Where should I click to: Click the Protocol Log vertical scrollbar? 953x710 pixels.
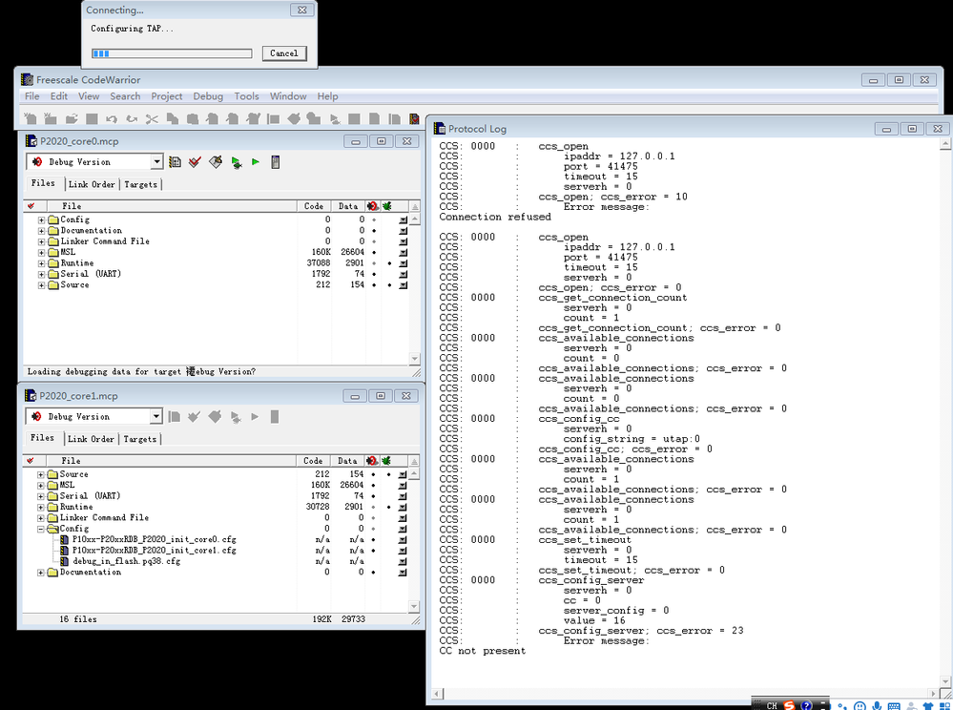[945, 410]
